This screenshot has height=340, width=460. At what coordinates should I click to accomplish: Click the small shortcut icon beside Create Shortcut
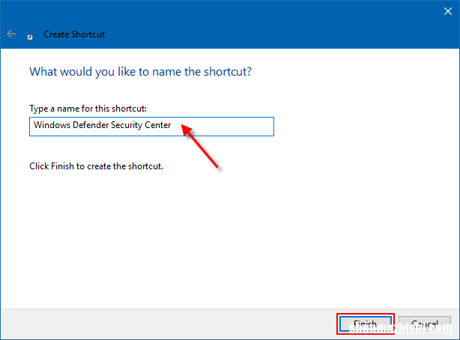click(x=30, y=37)
